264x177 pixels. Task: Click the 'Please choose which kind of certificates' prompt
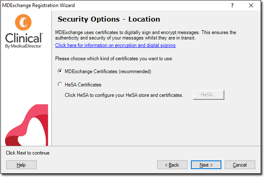pos(114,59)
